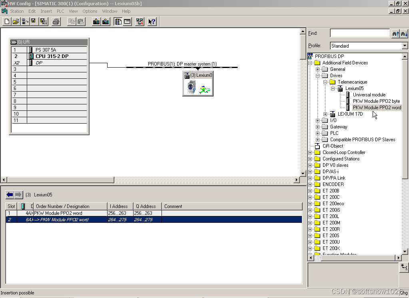
Task: Open the Window menu
Action: 110,11
